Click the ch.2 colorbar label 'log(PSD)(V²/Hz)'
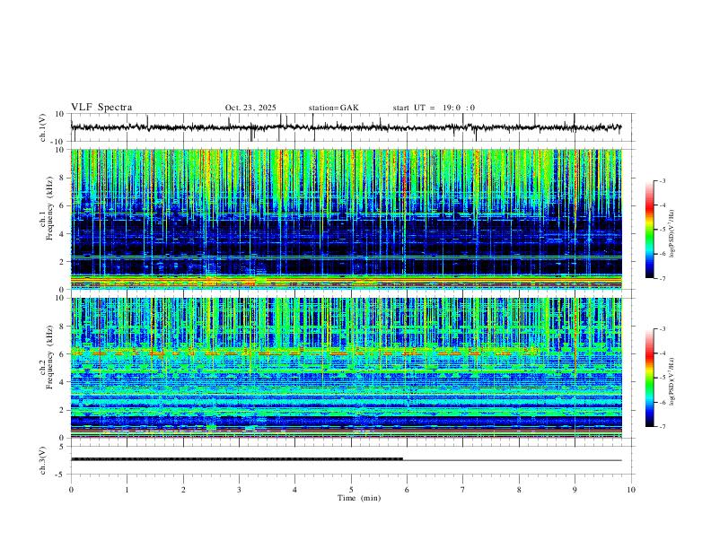The height and width of the screenshot is (549, 711). pos(671,381)
